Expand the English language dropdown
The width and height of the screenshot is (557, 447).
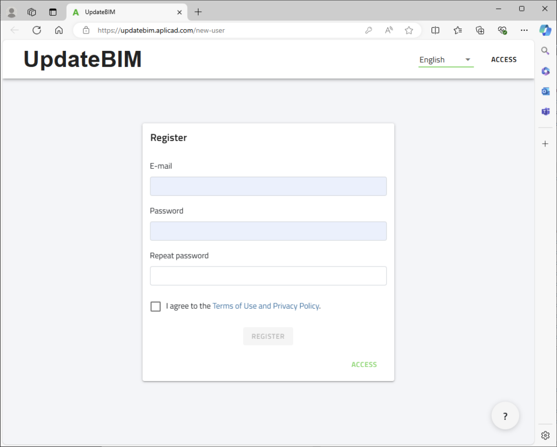pyautogui.click(x=446, y=59)
